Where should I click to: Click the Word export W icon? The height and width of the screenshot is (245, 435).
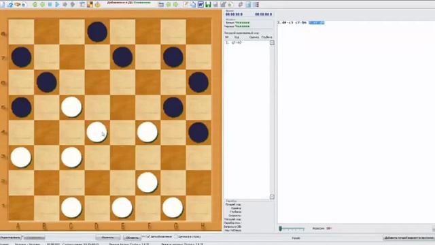[201, 5]
